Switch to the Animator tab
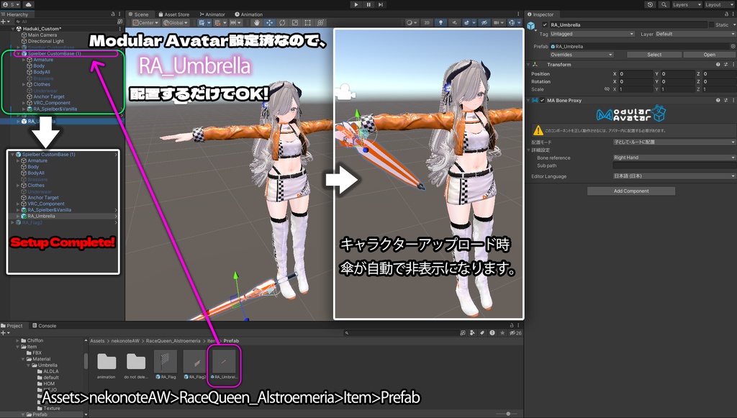The image size is (737, 418). click(x=212, y=14)
